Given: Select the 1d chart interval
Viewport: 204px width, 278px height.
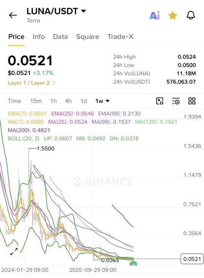Looking at the screenshot, I should tap(84, 101).
